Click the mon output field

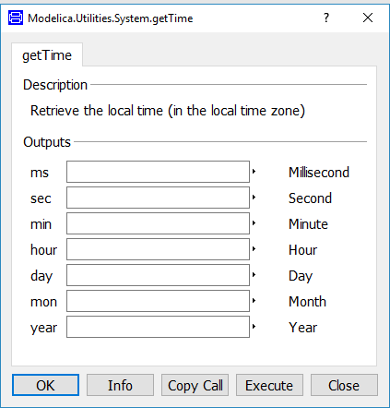158,301
